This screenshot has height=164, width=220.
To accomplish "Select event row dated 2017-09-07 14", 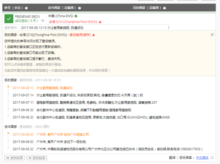I will (78, 95).
